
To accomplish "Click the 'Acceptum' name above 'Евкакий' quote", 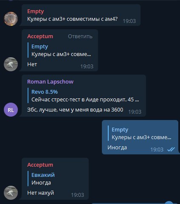I will [x=40, y=165].
